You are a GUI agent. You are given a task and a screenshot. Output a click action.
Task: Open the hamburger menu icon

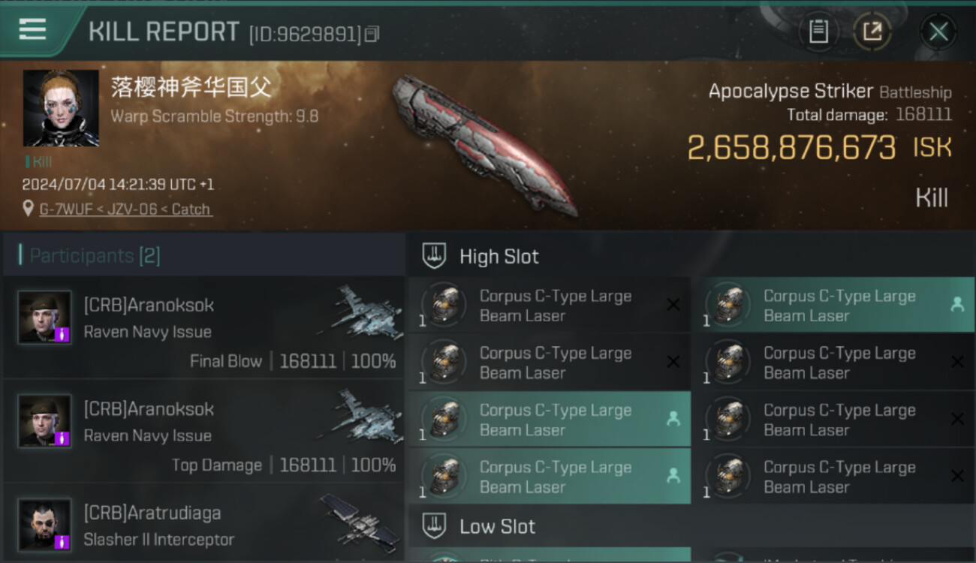(32, 29)
